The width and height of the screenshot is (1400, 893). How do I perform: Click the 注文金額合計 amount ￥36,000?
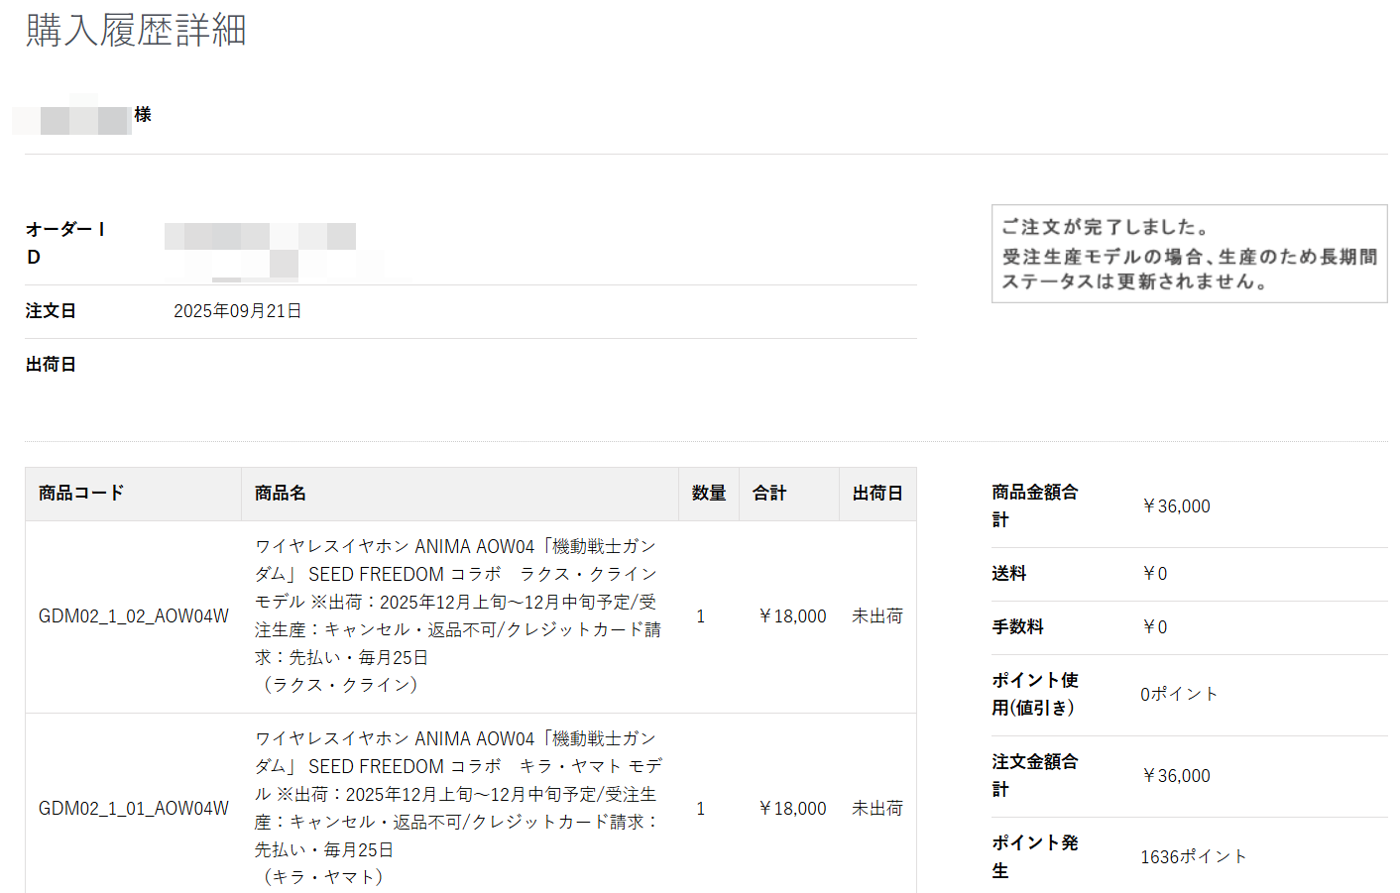[1176, 776]
